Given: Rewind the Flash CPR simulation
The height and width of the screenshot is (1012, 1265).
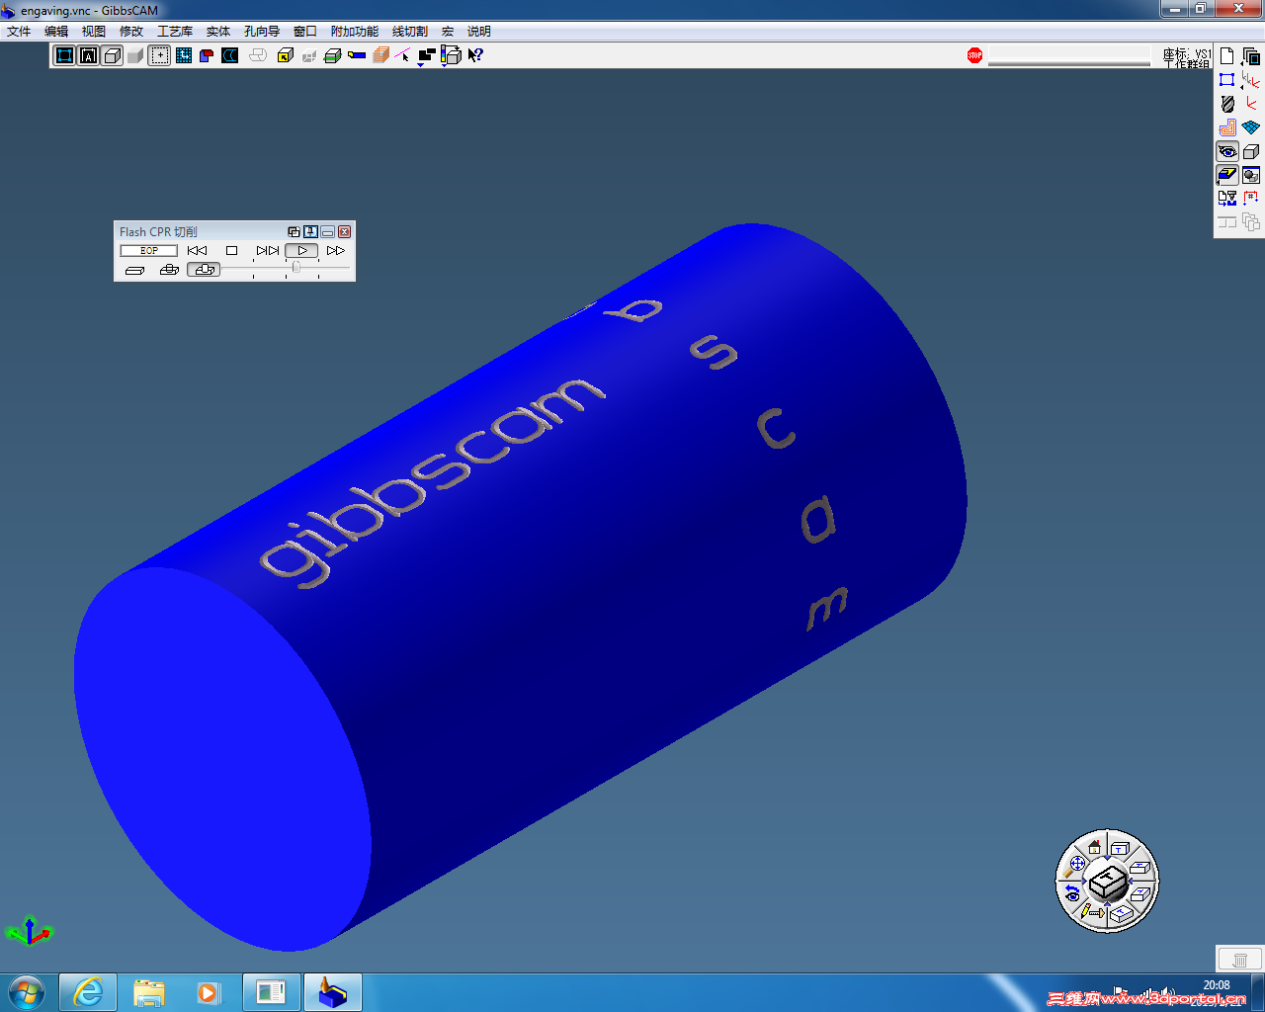Looking at the screenshot, I should click(197, 251).
